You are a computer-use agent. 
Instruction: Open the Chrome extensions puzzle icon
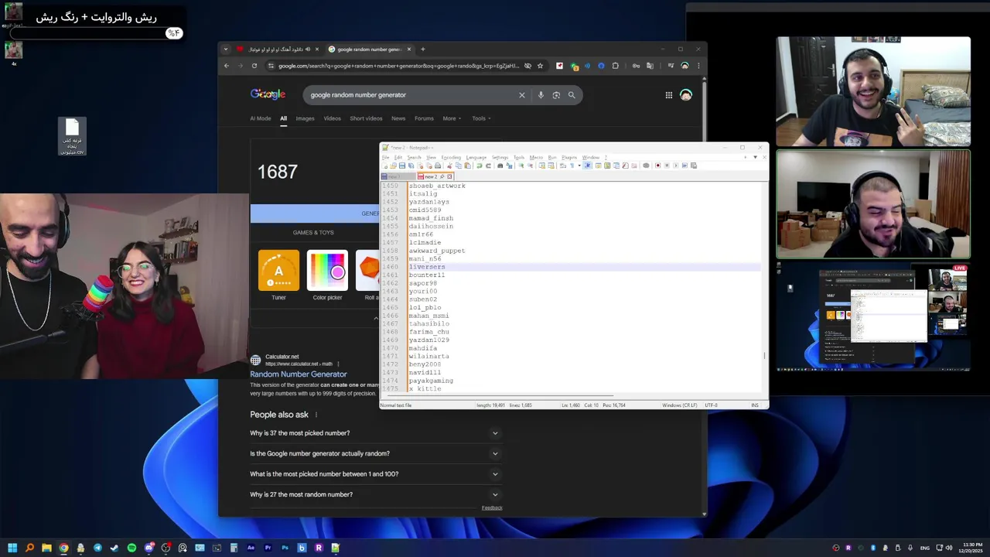point(616,66)
